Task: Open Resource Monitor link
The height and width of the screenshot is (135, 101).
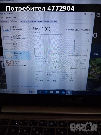Action: (30, 86)
